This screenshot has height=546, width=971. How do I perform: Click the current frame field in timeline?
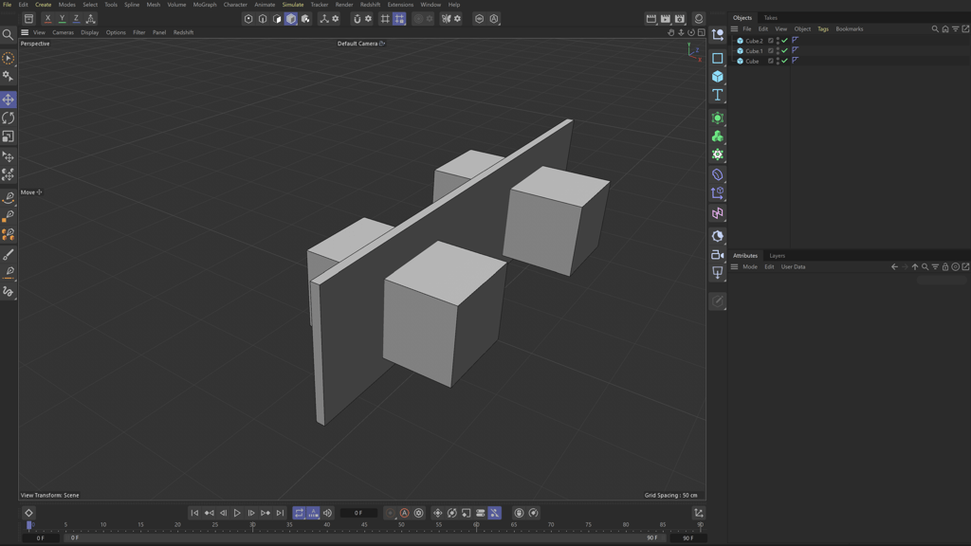[x=358, y=513]
